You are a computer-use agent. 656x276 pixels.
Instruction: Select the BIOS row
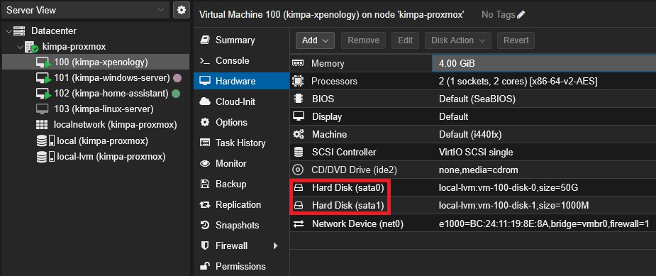pyautogui.click(x=473, y=99)
